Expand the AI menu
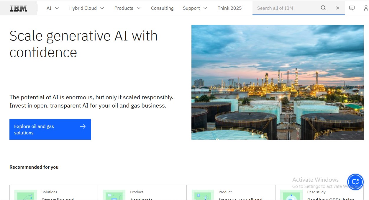 53,8
